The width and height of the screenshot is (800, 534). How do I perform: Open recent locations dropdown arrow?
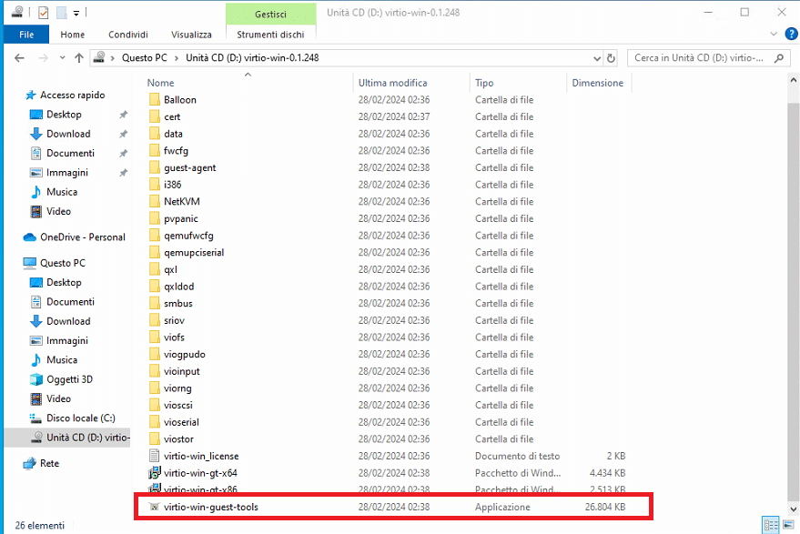tap(62, 58)
